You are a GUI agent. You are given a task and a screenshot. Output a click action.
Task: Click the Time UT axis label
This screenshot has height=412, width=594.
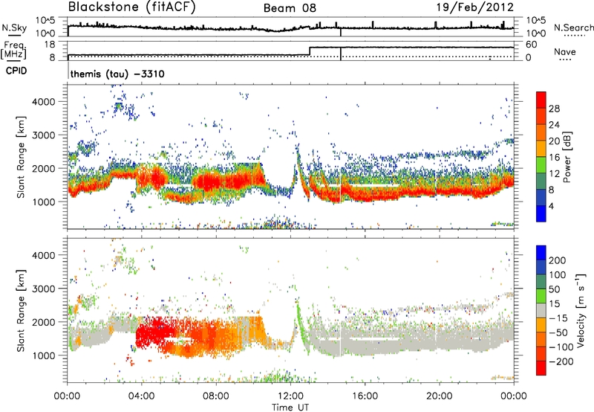[x=290, y=407]
